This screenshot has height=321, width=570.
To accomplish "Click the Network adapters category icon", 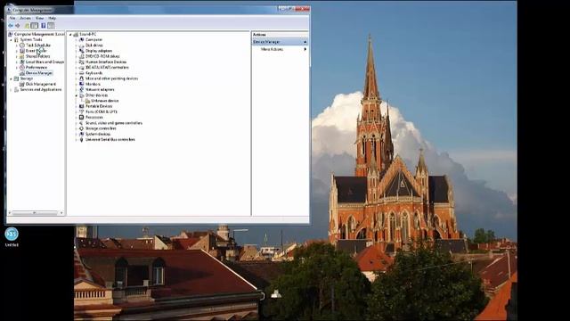I will click(x=82, y=89).
